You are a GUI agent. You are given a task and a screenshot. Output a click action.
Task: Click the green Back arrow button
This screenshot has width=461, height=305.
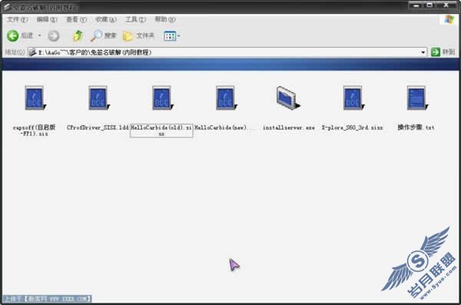pyautogui.click(x=13, y=36)
